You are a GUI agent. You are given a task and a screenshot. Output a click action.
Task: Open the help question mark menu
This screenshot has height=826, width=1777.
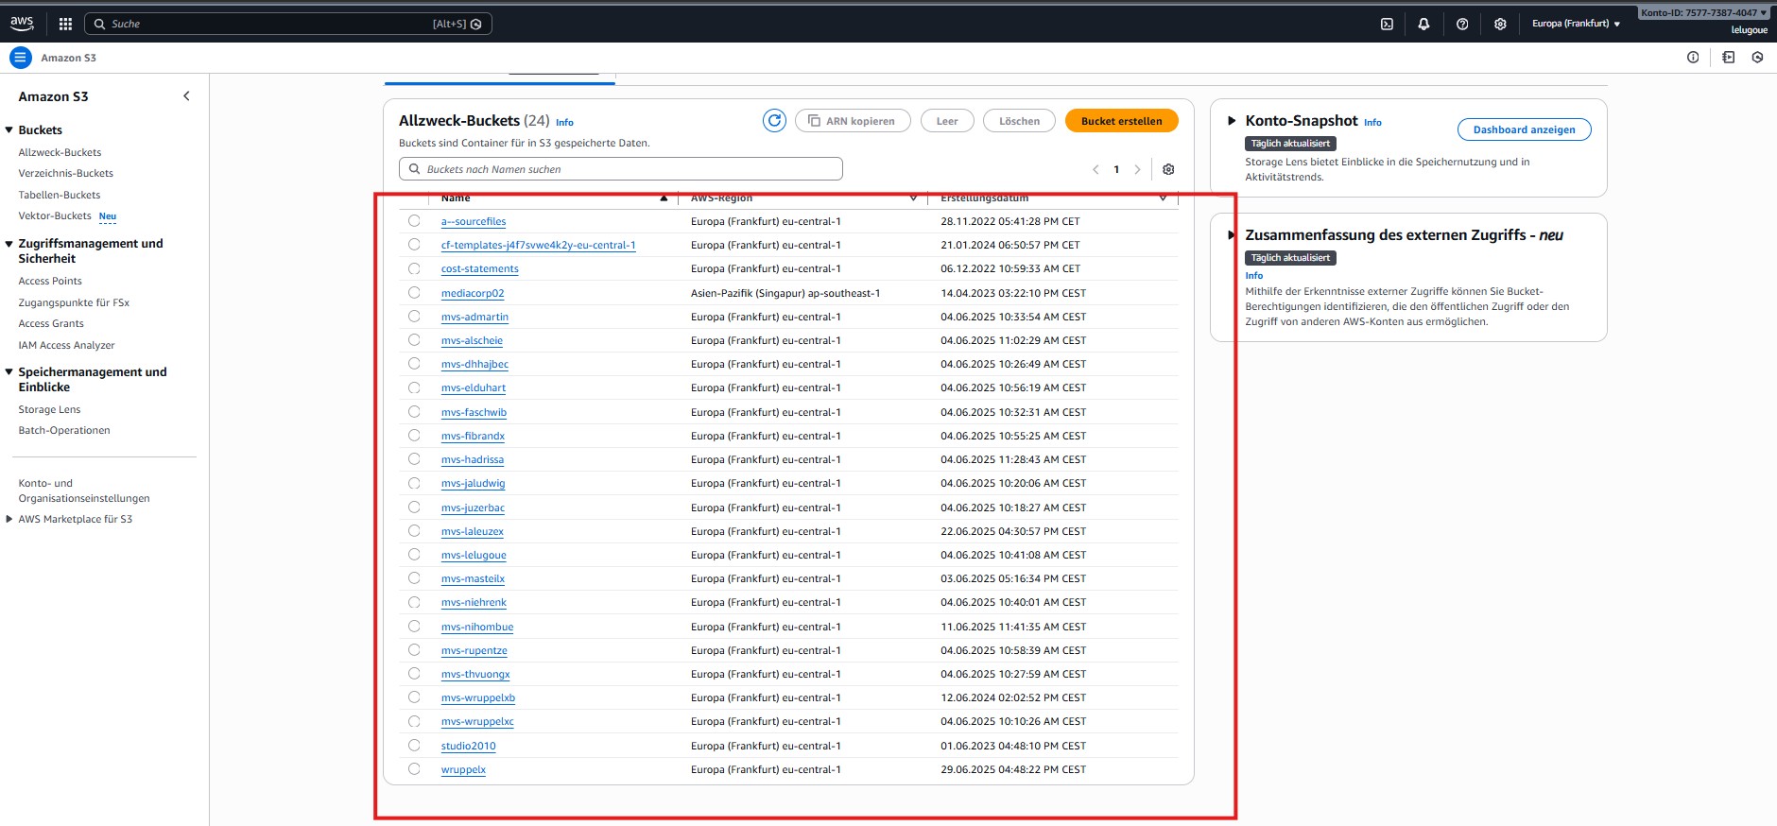1462,24
